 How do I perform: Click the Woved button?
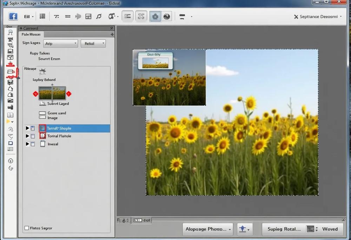(x=330, y=229)
